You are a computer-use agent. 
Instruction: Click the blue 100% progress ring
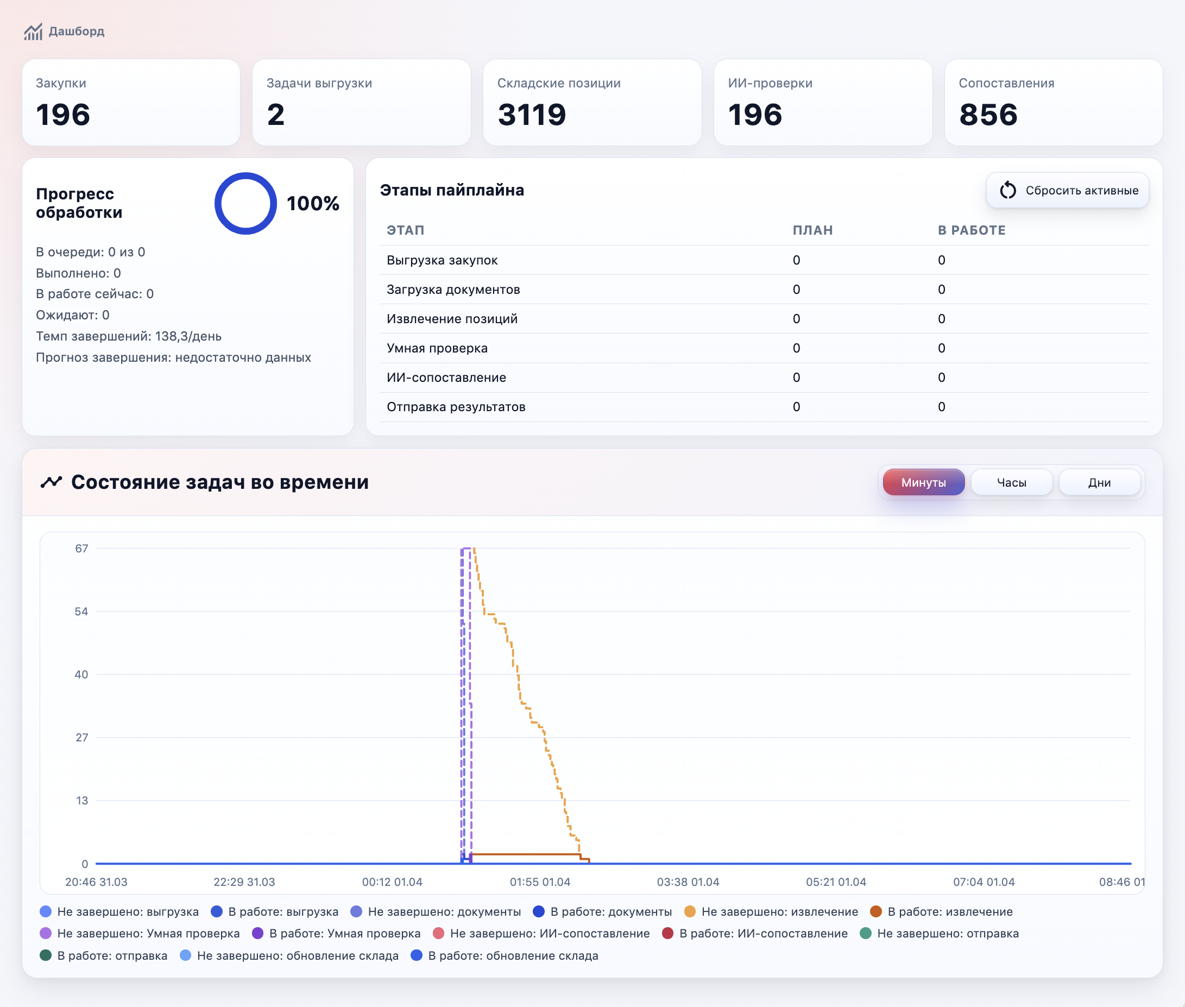[x=245, y=203]
